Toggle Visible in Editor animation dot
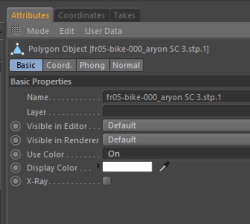This screenshot has height=224, width=250. click(15, 126)
